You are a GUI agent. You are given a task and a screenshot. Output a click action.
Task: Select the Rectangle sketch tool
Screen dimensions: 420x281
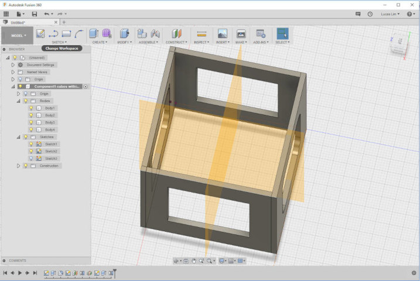tap(66, 34)
